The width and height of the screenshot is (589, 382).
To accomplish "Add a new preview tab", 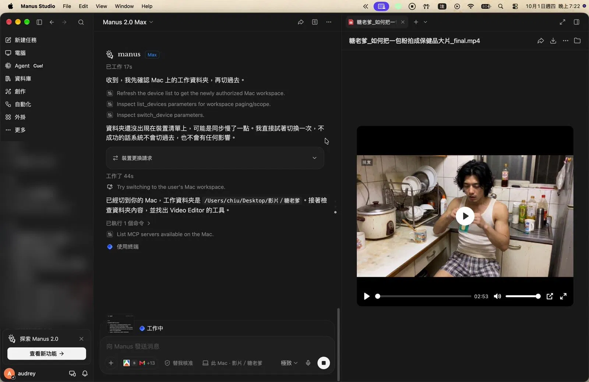I will point(416,22).
